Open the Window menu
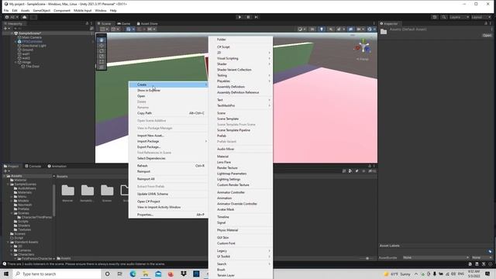 (x=101, y=10)
